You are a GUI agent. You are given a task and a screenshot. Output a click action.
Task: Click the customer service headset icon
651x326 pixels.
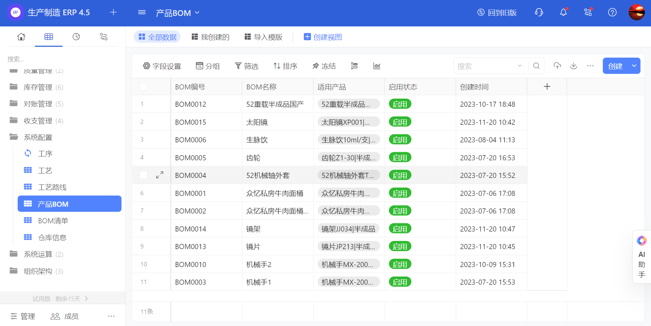[539, 13]
